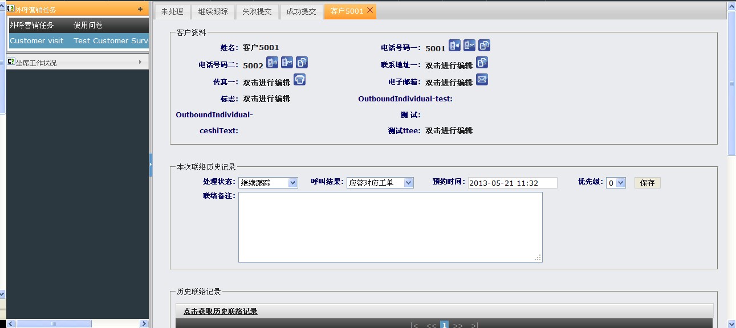Open the 呼叫结果 dropdown showing 应答对应工单

pos(380,183)
